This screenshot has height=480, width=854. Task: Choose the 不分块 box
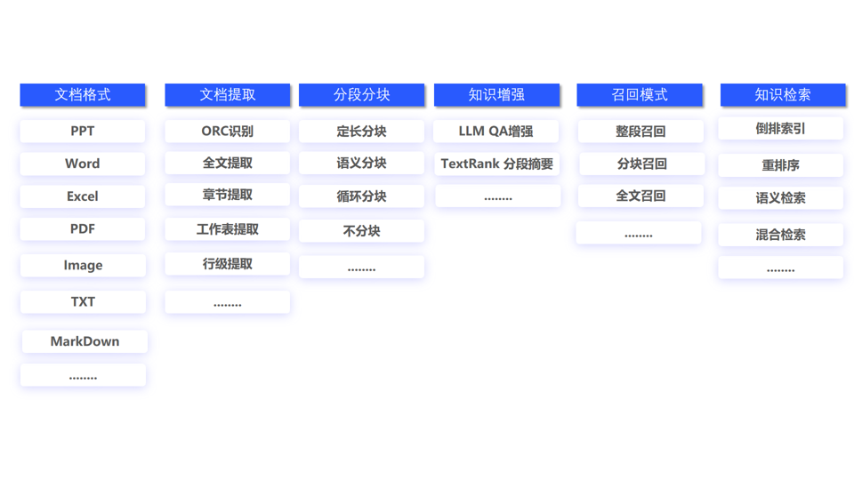click(361, 231)
